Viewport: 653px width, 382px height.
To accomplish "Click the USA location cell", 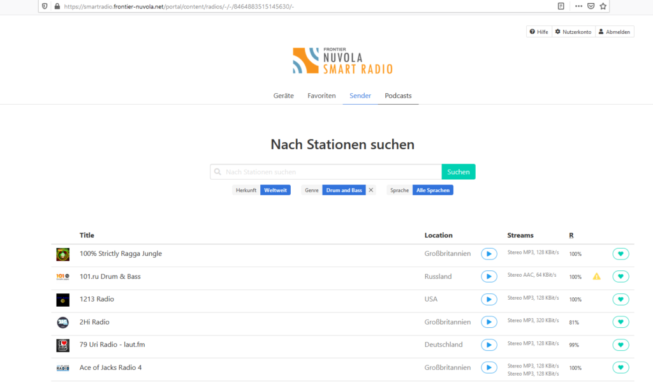I will [x=431, y=299].
